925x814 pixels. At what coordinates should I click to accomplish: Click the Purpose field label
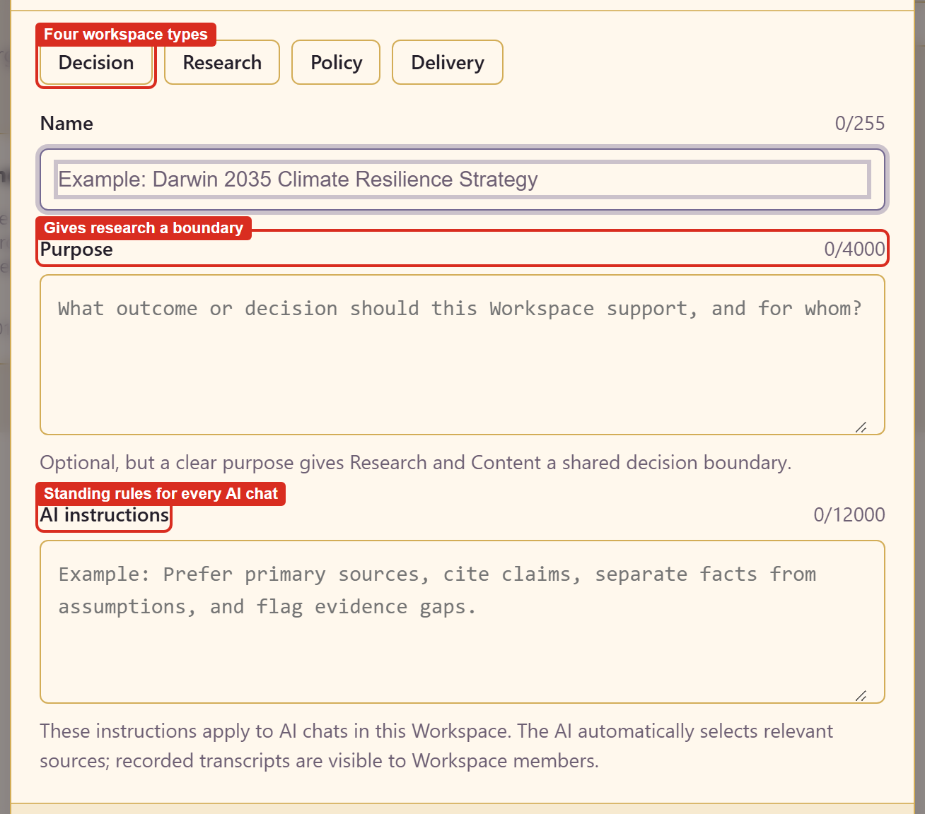pos(76,249)
